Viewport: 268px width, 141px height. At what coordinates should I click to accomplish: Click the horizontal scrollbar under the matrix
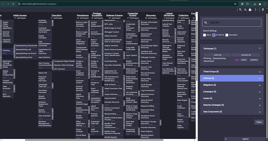(x=94, y=140)
